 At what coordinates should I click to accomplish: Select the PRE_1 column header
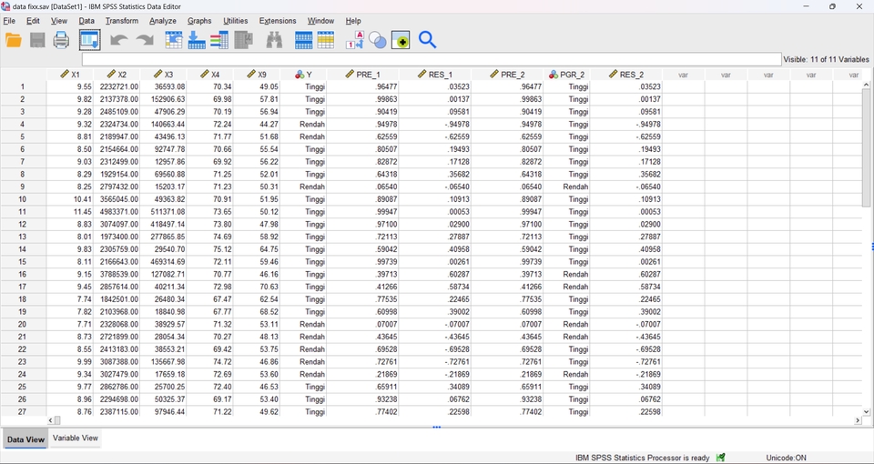[x=363, y=74]
